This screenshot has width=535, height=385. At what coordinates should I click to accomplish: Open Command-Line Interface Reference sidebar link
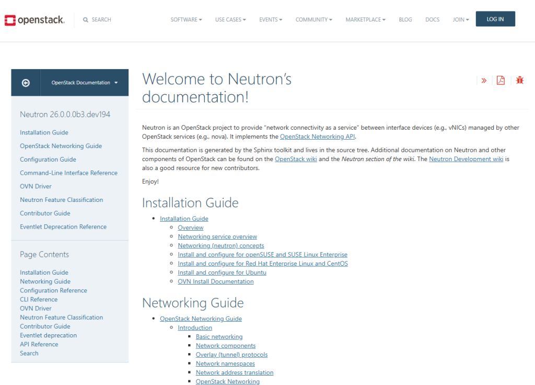(x=68, y=173)
